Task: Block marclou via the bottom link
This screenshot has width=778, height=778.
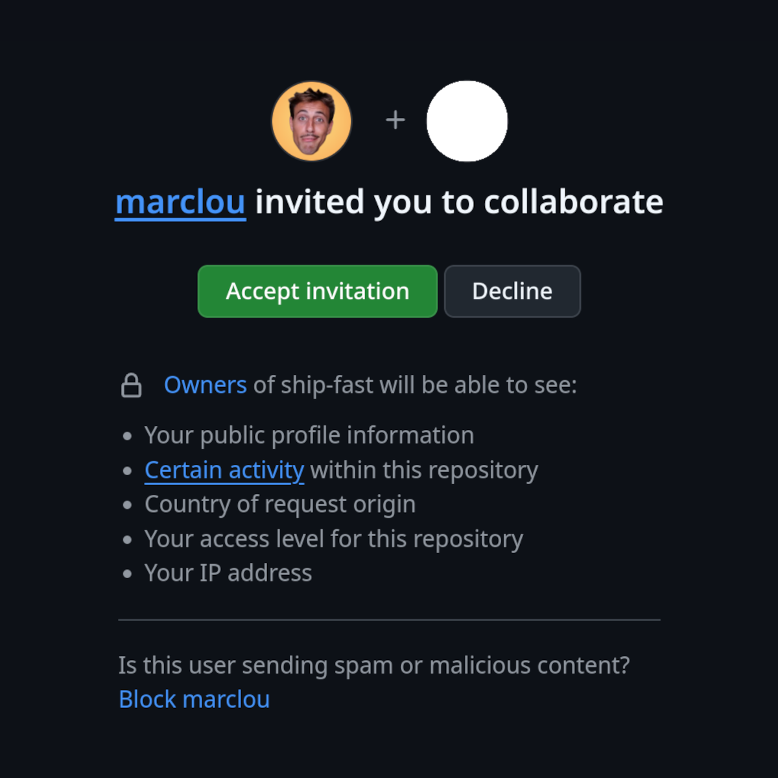Action: point(194,700)
